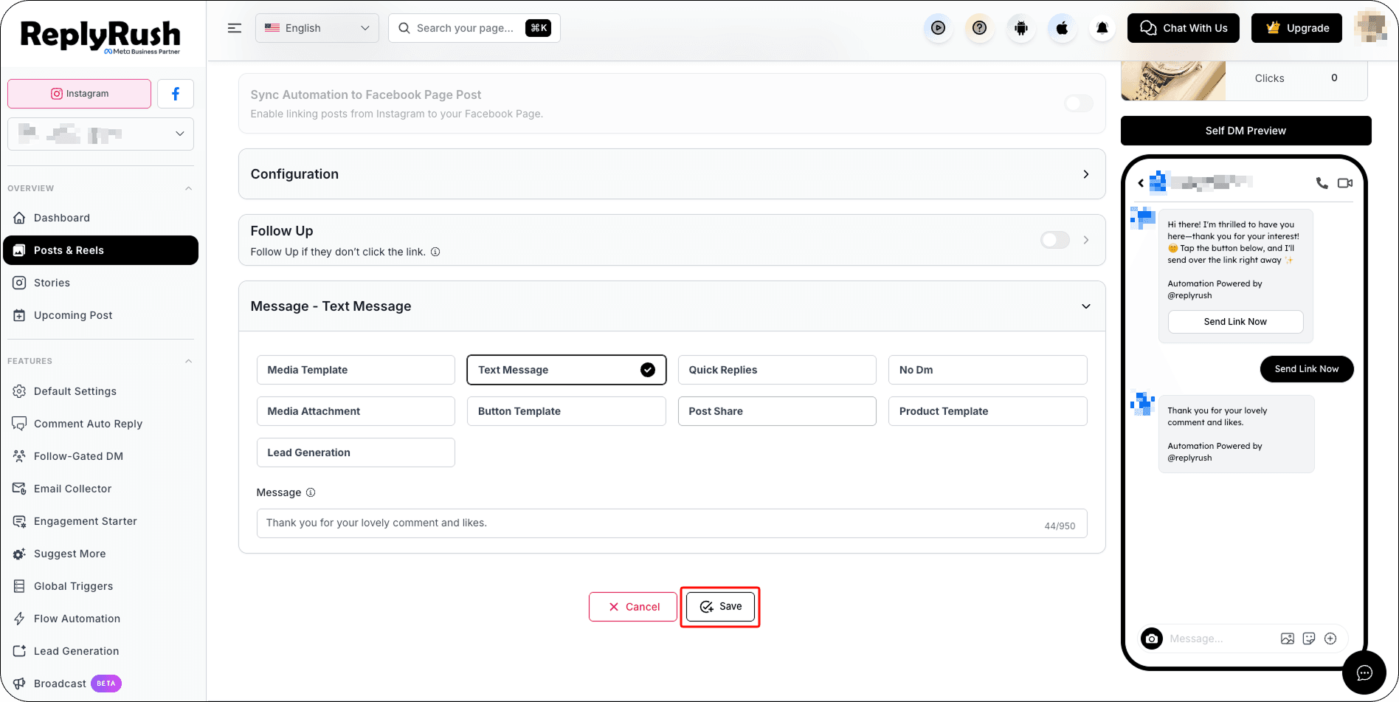Click the camera icon in preview message bar
This screenshot has height=702, width=1399.
(x=1152, y=639)
